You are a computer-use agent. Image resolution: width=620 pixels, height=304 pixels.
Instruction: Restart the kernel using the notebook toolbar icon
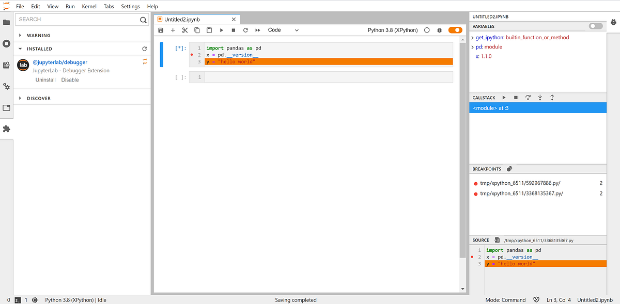[x=245, y=30]
